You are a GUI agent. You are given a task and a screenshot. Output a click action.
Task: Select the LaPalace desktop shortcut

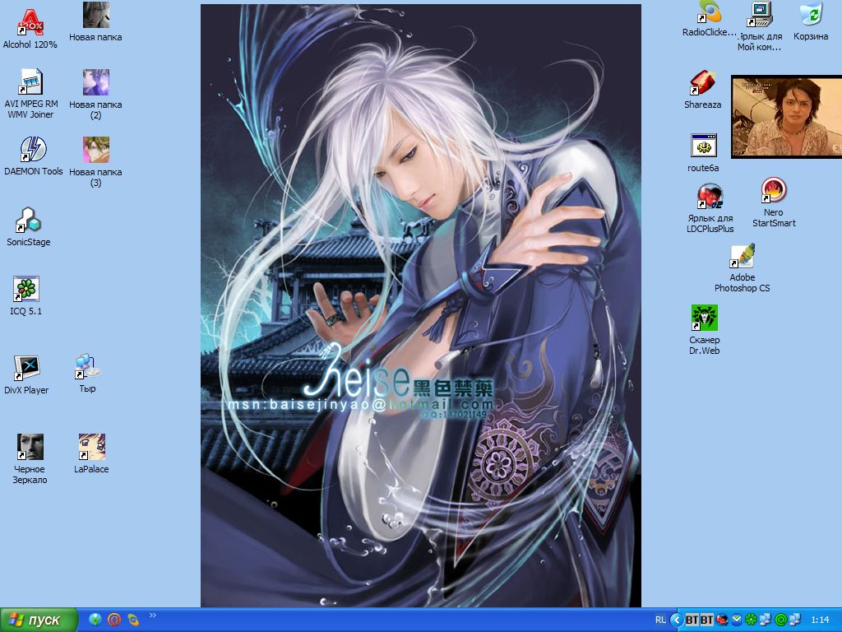click(x=91, y=453)
